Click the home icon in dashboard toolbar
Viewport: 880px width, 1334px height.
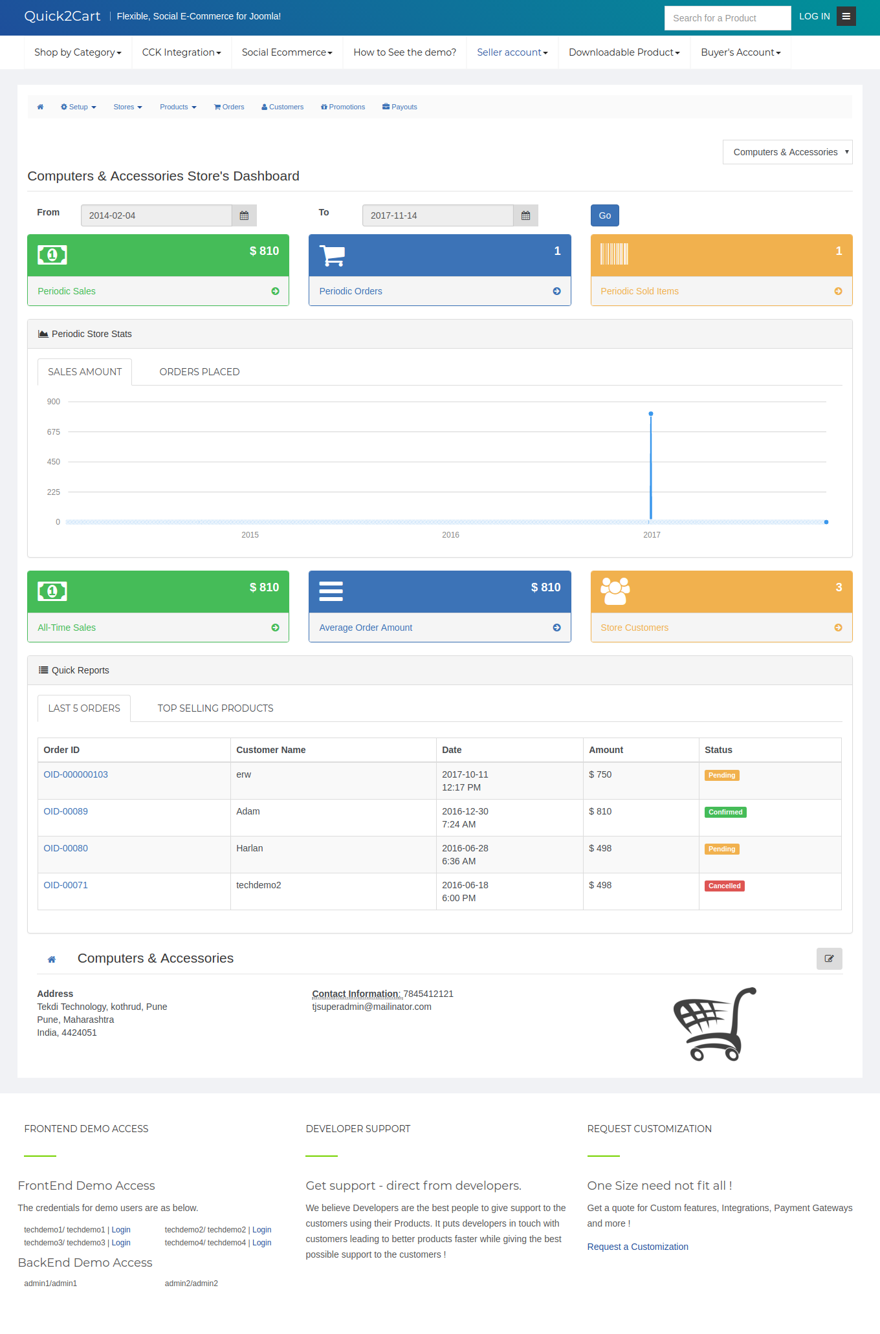(x=40, y=107)
